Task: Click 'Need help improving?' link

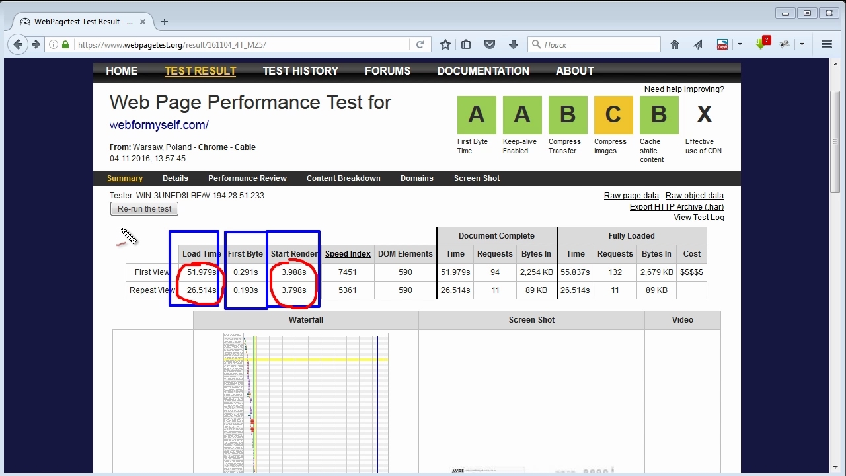Action: coord(684,89)
